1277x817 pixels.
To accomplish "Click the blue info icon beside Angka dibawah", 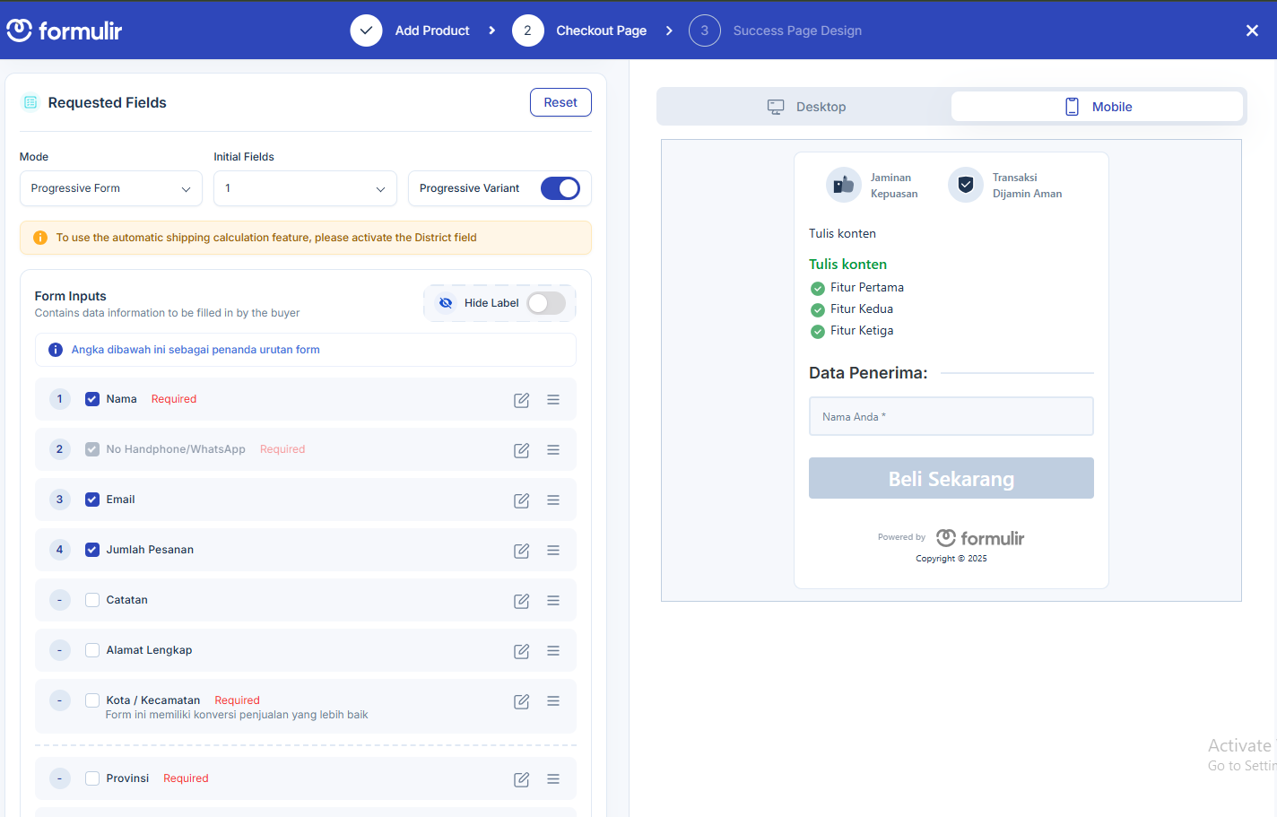I will coord(56,350).
